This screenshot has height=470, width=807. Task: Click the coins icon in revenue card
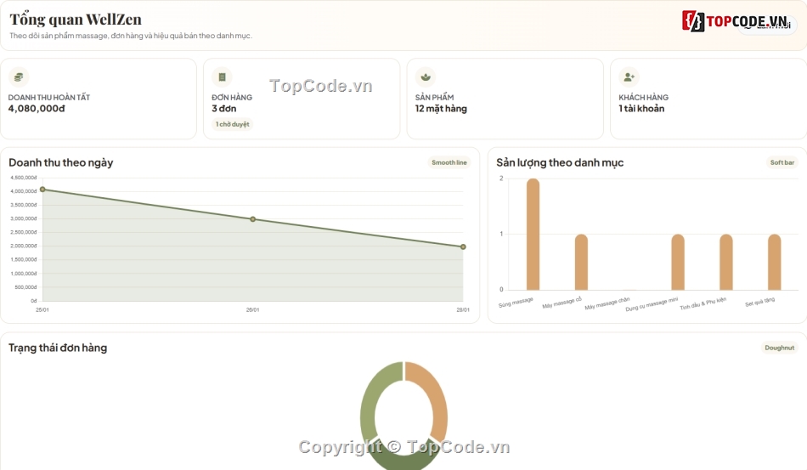pos(19,77)
